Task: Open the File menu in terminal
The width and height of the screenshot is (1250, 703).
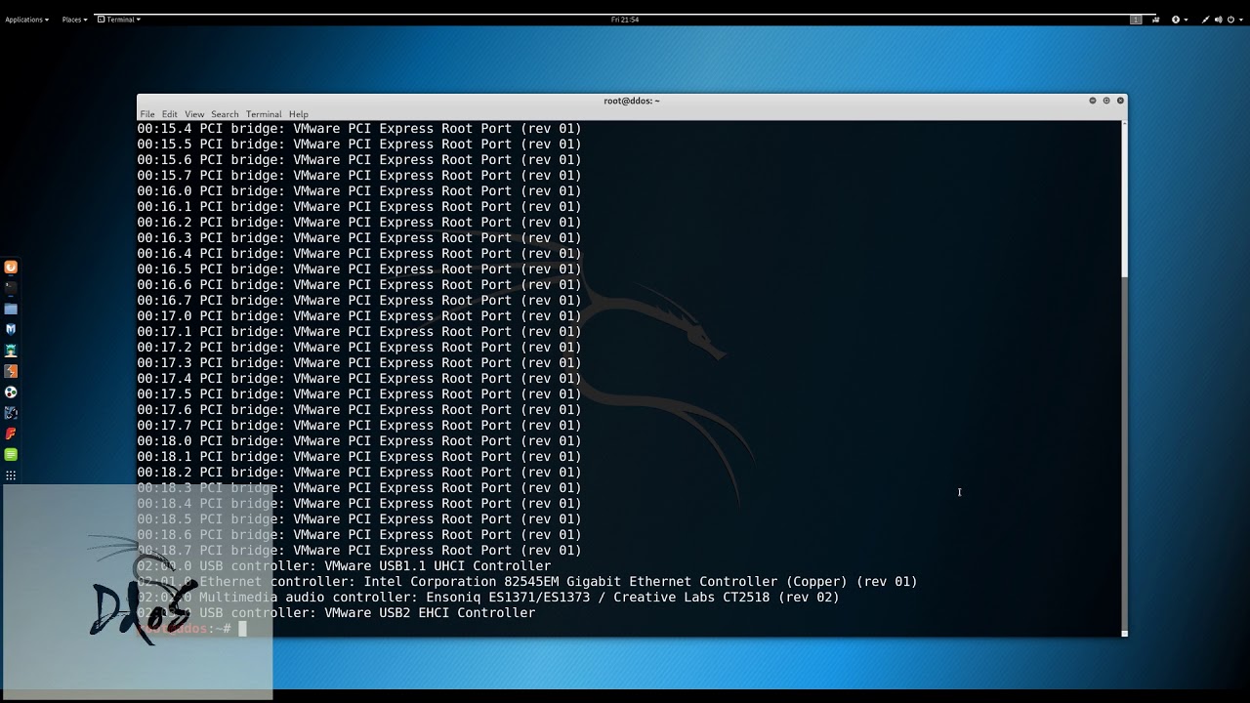Action: (147, 114)
